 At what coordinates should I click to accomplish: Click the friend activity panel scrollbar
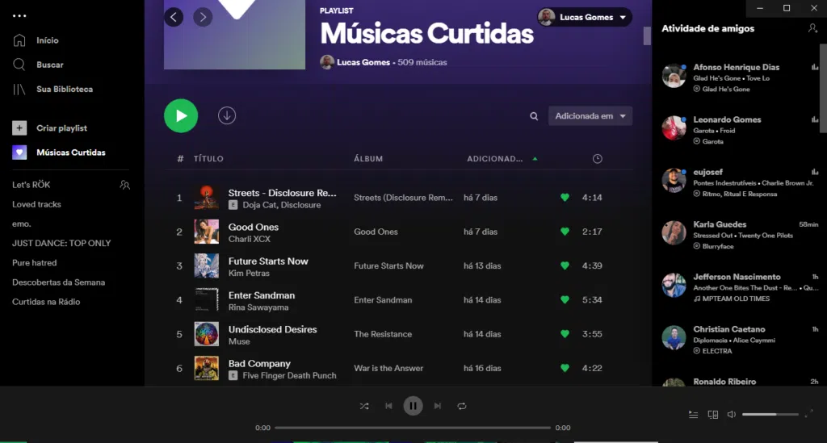pyautogui.click(x=823, y=89)
